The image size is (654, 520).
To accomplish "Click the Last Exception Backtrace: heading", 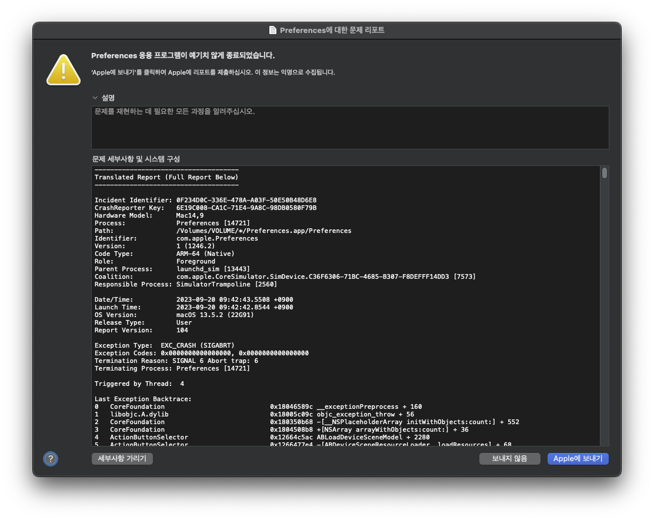I will point(143,399).
